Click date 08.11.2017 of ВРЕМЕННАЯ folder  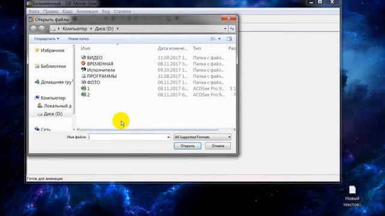[x=173, y=64]
